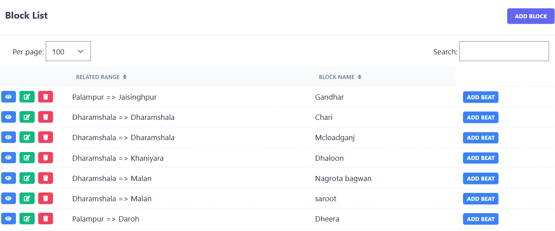Viewport: 555px width, 231px height.
Task: Toggle the eye icon on the saroot row
Action: 8,198
